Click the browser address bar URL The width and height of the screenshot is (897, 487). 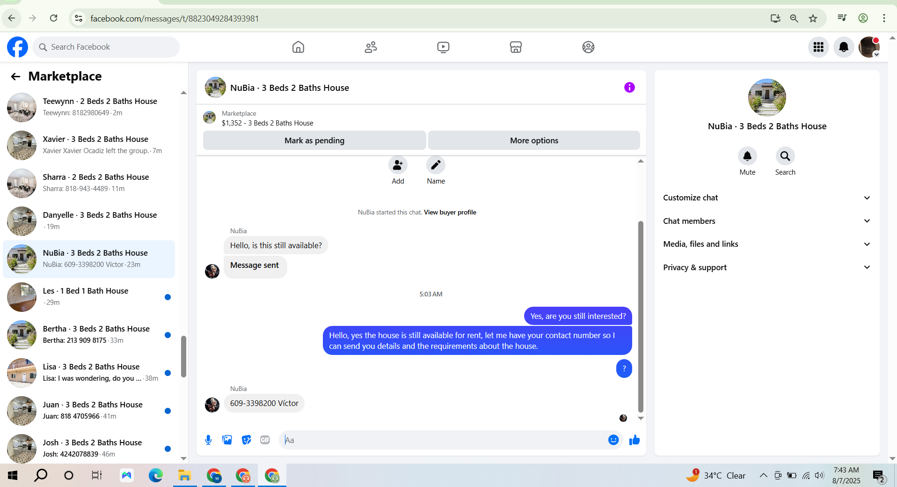pyautogui.click(x=175, y=18)
